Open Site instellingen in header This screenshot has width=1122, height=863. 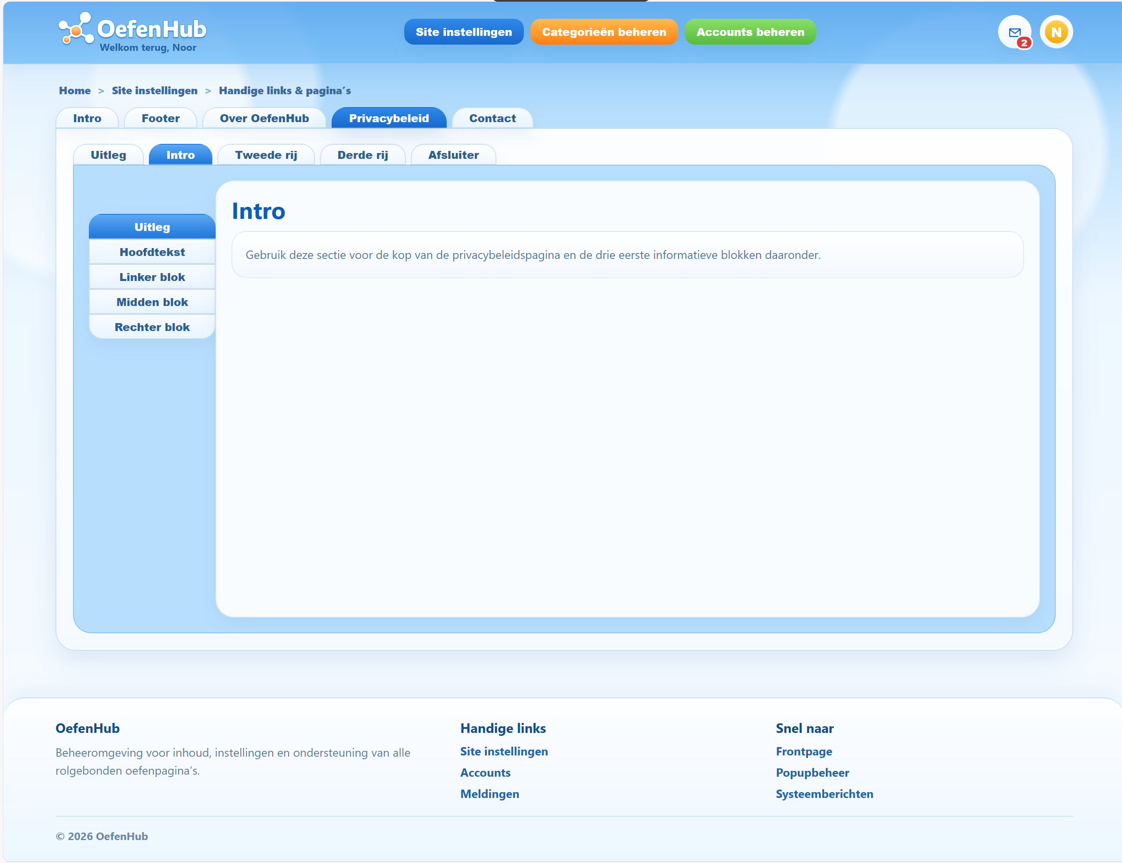(x=463, y=32)
